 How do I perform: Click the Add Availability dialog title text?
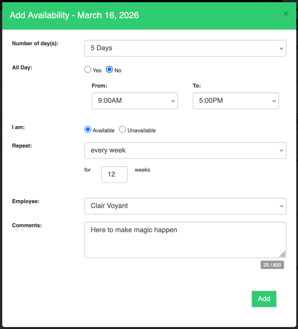(74, 15)
